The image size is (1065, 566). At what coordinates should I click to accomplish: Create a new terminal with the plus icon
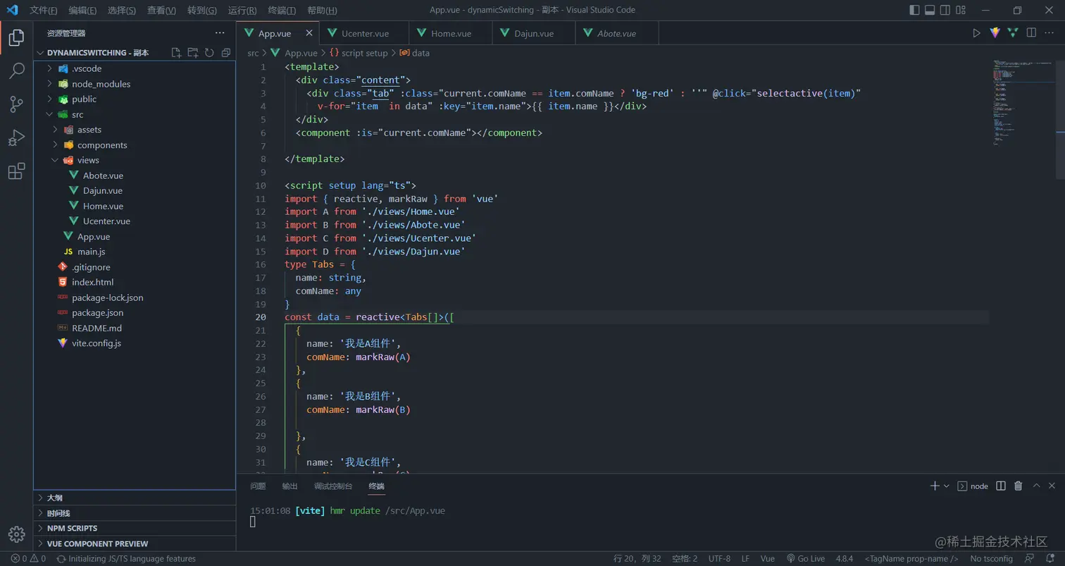pos(935,486)
